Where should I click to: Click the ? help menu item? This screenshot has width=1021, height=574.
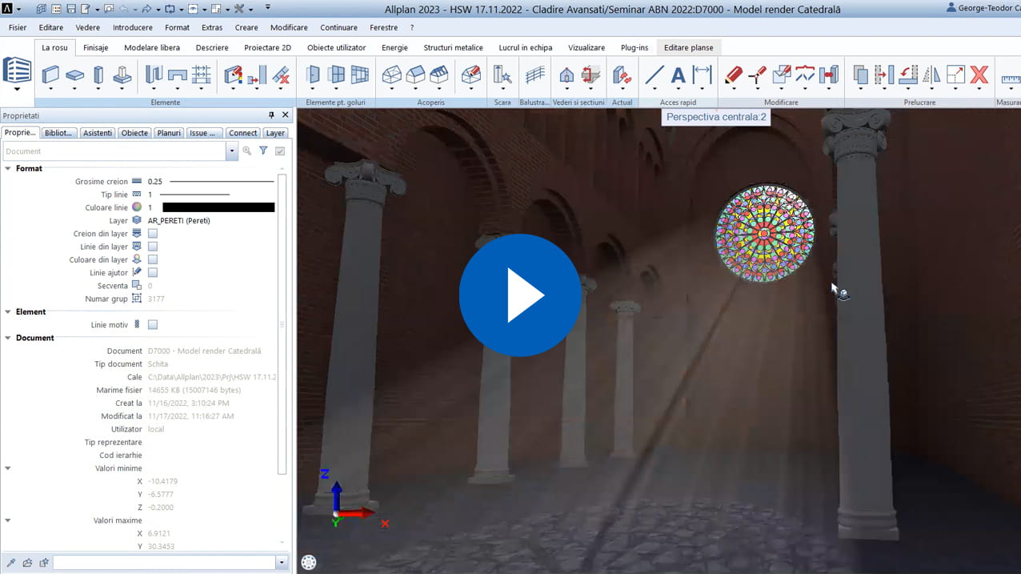point(412,27)
